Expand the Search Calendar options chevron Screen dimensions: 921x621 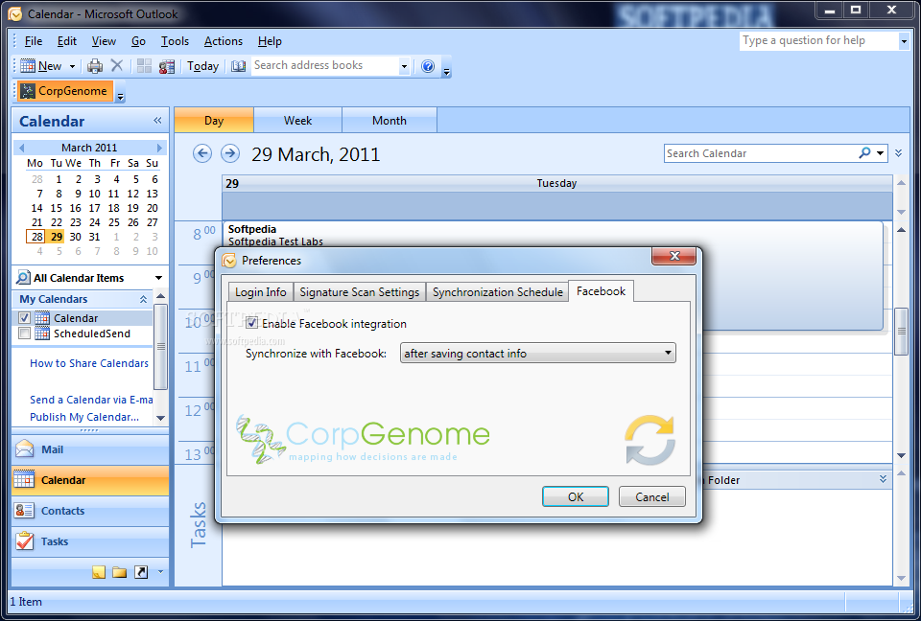898,153
